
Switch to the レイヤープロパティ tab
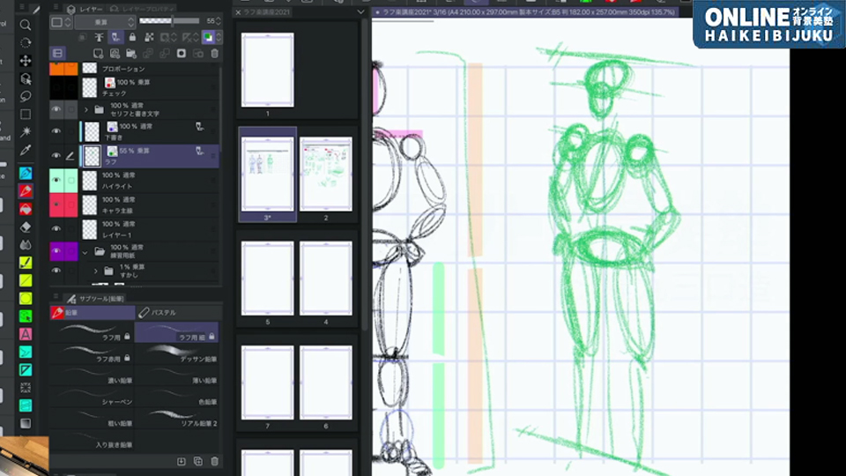pyautogui.click(x=142, y=9)
